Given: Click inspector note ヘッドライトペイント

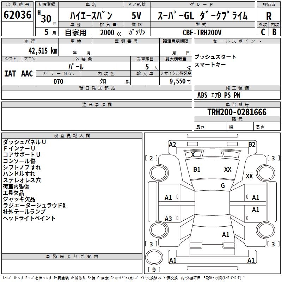Looking at the screenshot, I should pyautogui.click(x=29, y=218).
